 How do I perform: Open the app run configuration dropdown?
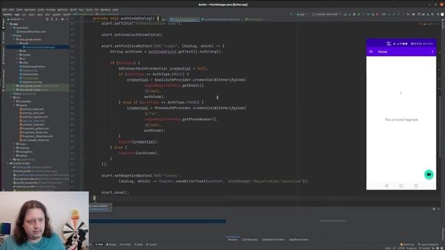coord(302,14)
